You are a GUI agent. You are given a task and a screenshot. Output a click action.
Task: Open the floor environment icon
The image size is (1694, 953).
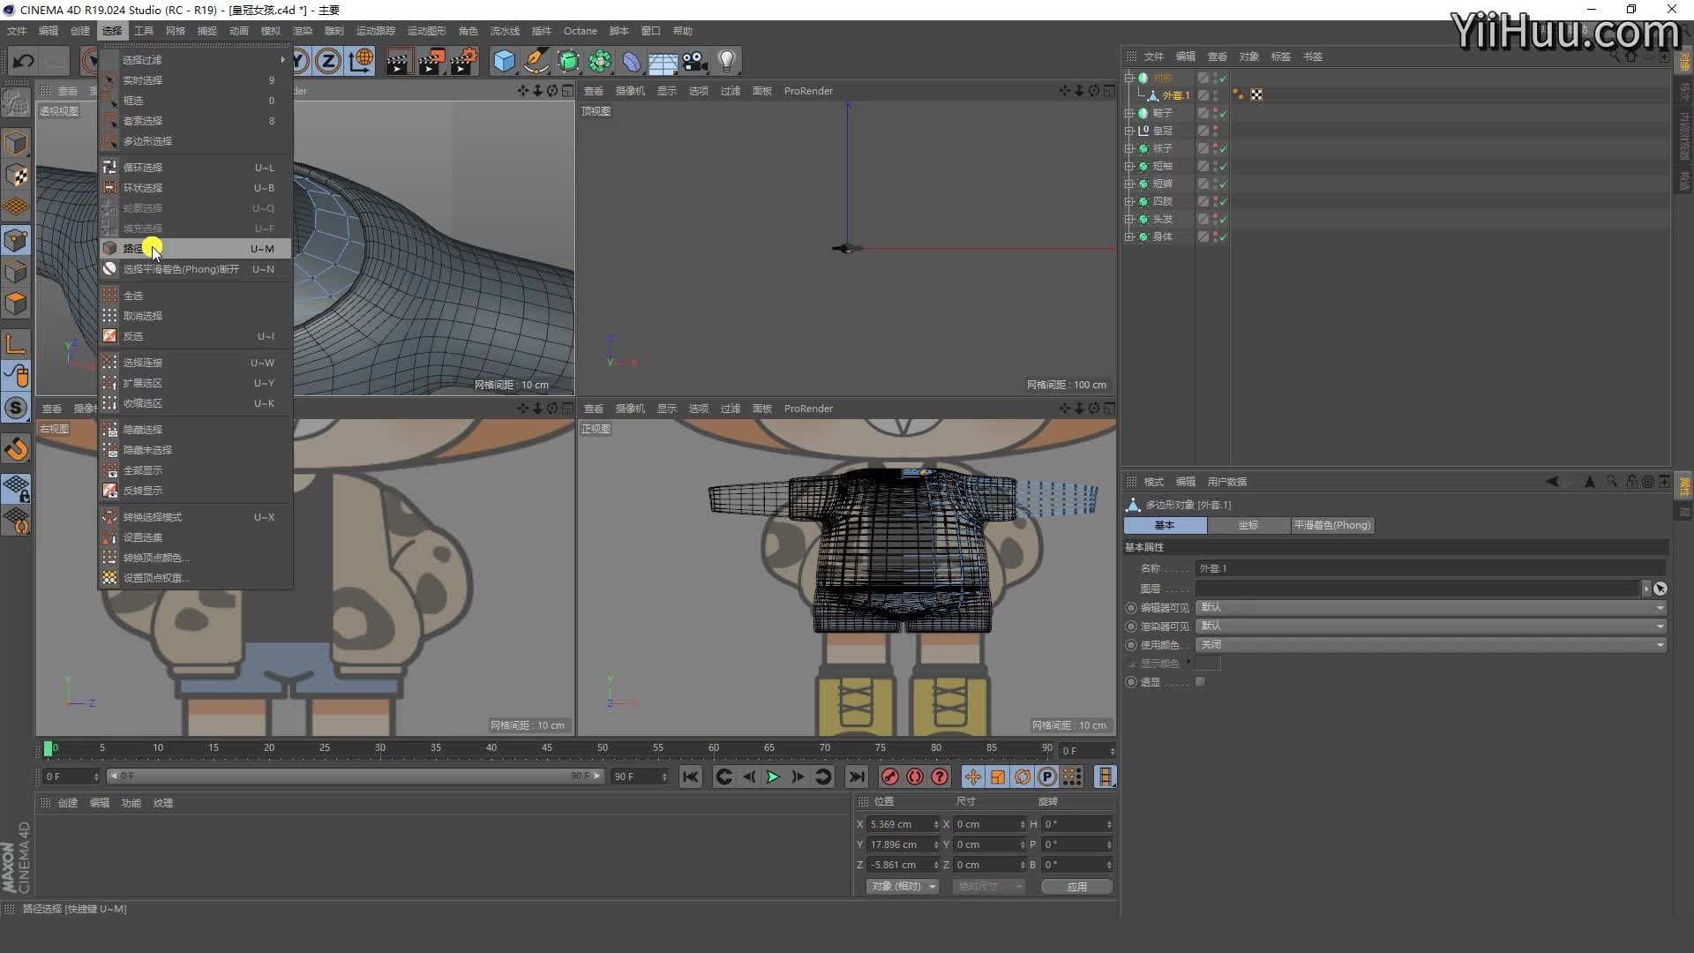click(663, 62)
